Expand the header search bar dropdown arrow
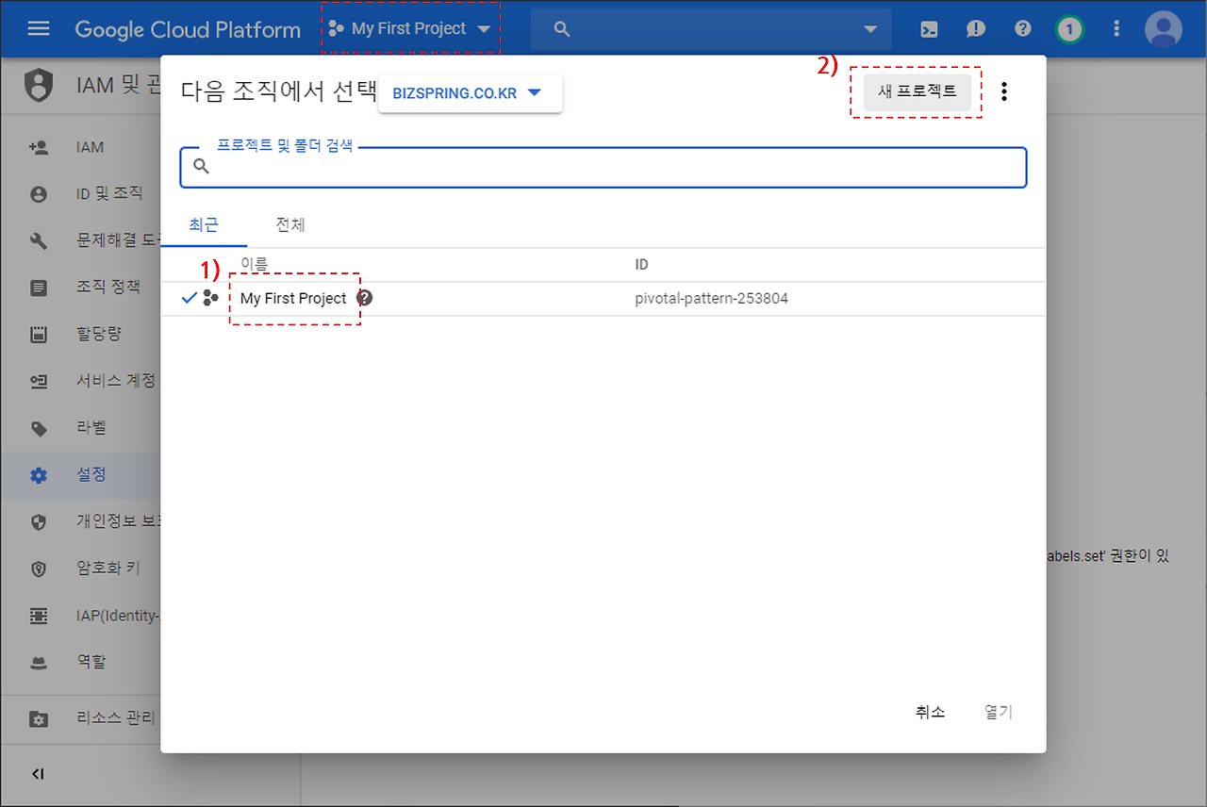 pyautogui.click(x=870, y=29)
